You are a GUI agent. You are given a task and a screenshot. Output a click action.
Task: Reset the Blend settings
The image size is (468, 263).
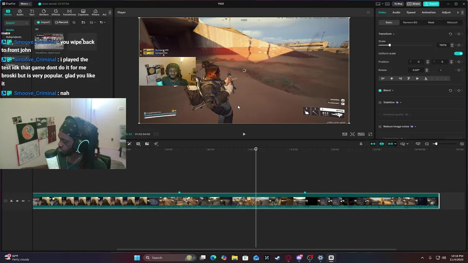tap(450, 91)
